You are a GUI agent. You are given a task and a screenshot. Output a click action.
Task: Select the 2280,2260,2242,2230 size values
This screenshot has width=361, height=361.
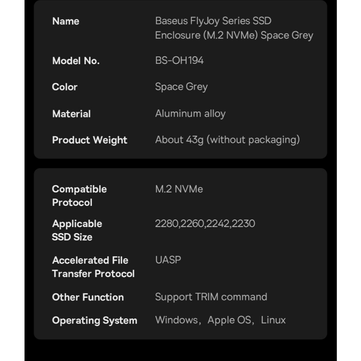205,224
